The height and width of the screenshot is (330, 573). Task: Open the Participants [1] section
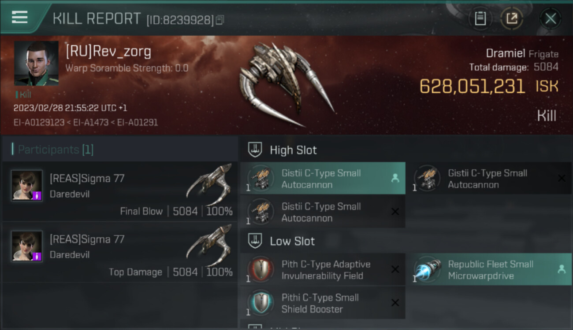pyautogui.click(x=52, y=150)
